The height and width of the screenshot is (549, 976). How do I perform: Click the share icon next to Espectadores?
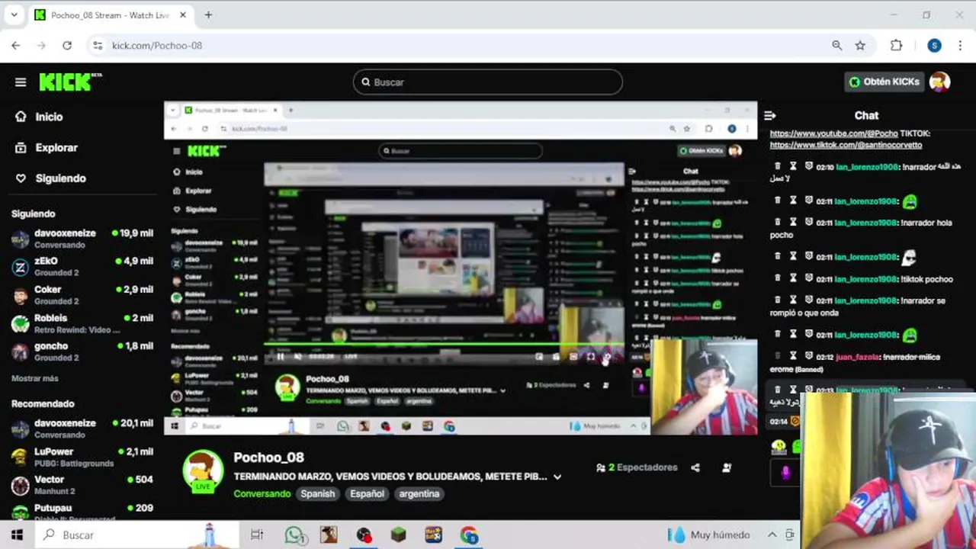tap(695, 467)
